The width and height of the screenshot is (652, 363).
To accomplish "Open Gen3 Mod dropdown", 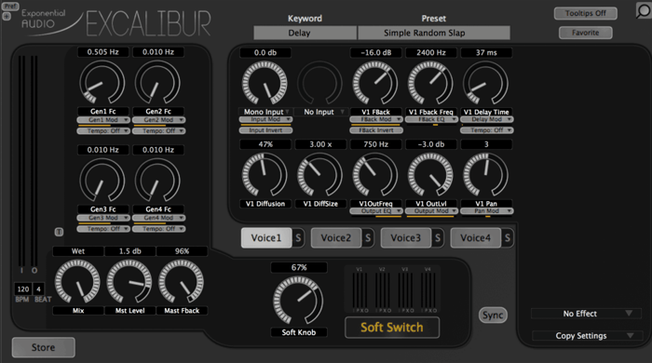I will [x=103, y=218].
